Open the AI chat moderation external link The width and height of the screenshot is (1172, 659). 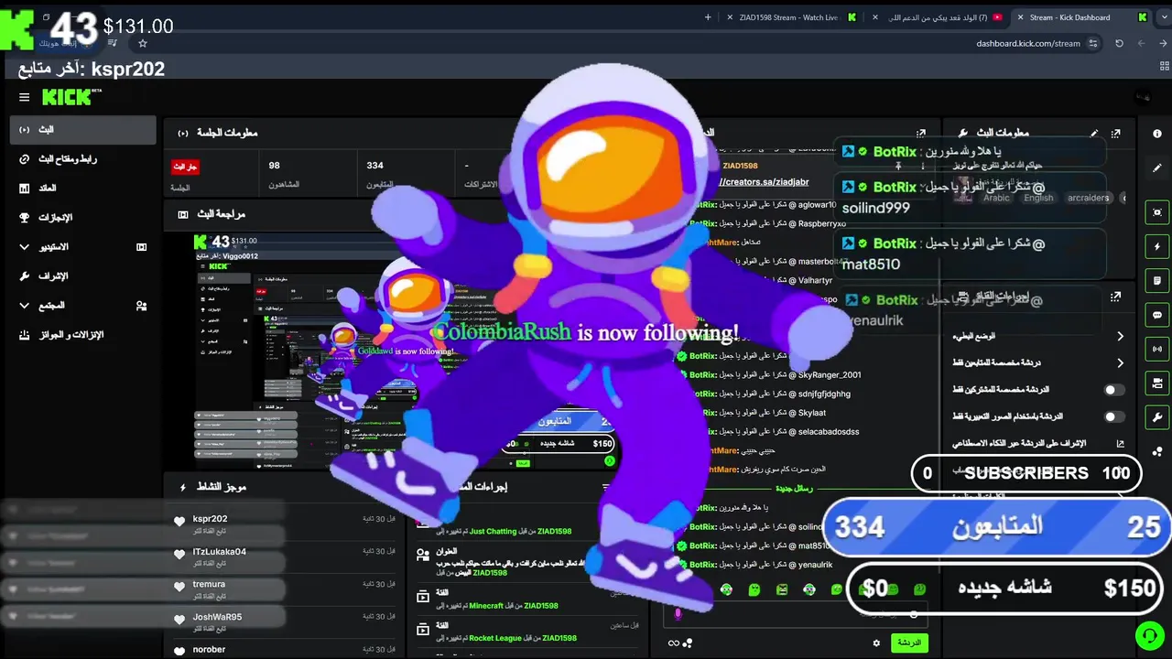click(1120, 444)
